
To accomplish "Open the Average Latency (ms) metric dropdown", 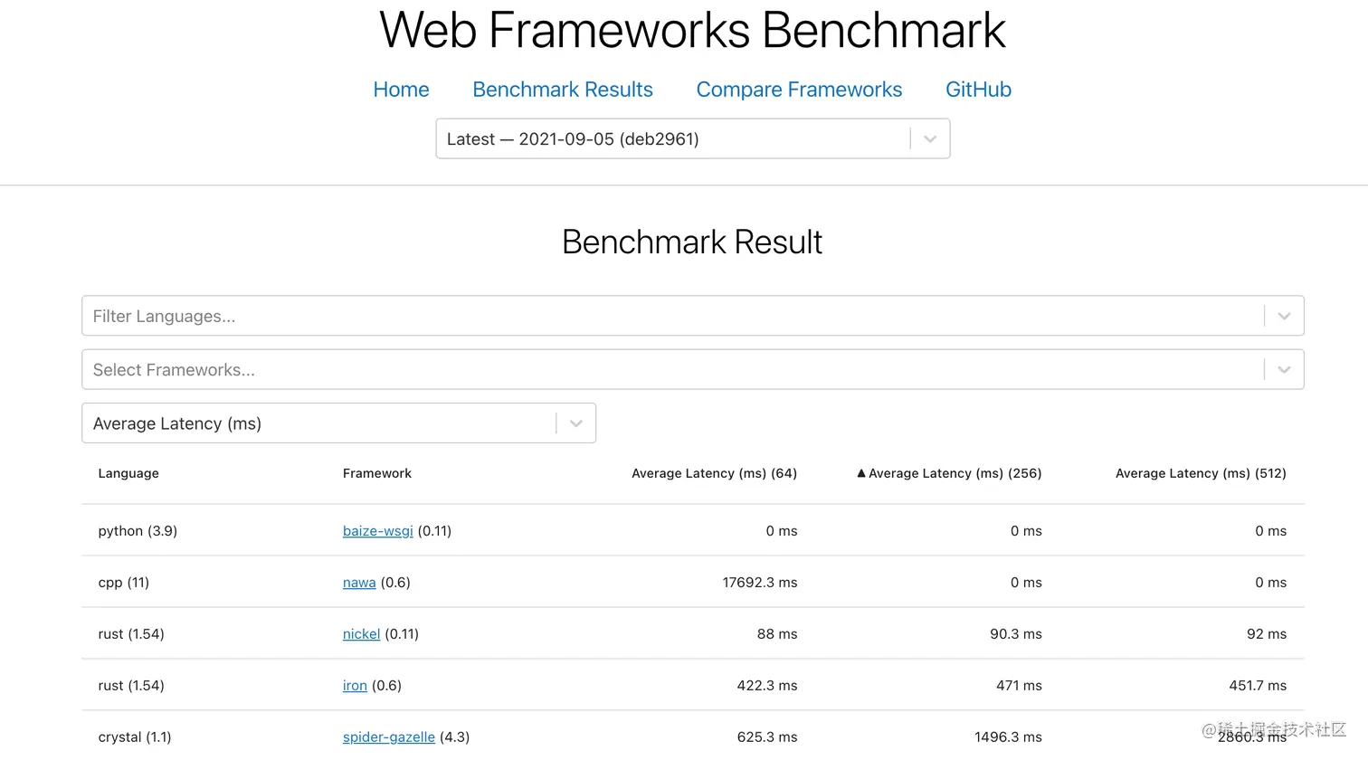I will [338, 423].
